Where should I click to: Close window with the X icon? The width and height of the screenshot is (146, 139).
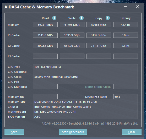138,6
